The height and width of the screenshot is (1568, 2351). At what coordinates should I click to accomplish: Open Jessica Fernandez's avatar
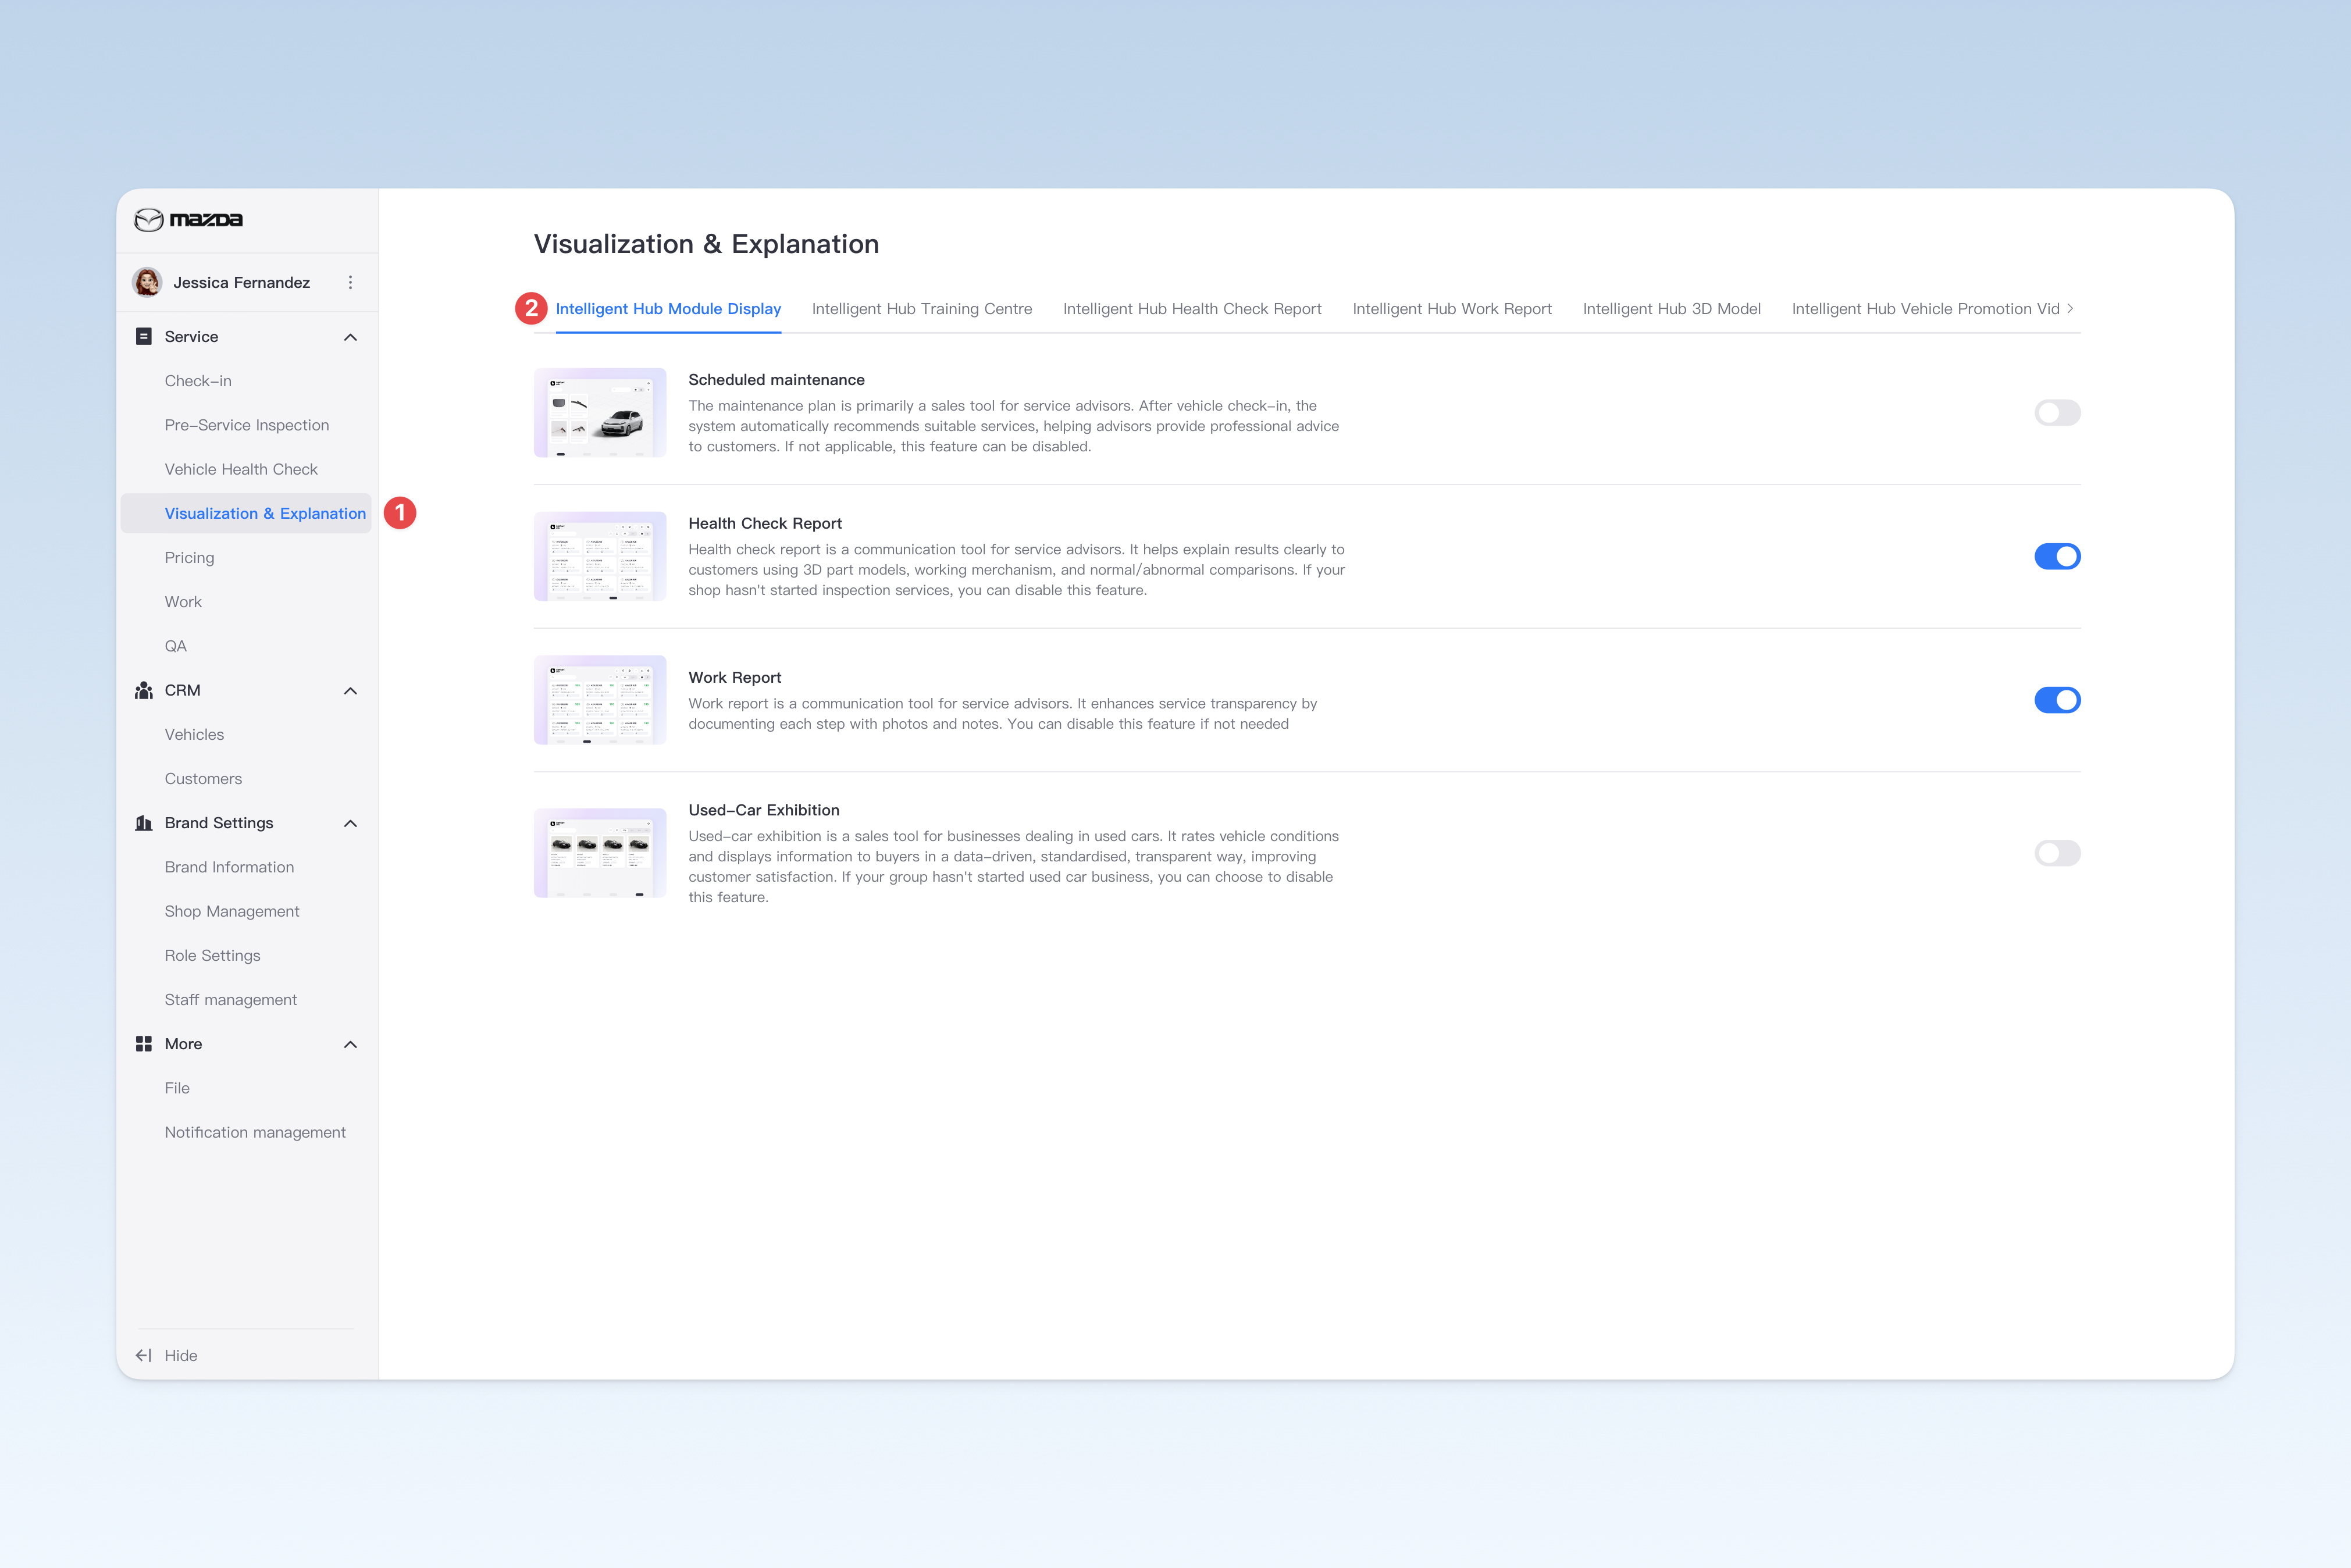pyautogui.click(x=148, y=282)
